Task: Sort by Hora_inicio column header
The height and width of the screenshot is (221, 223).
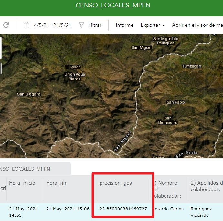Action: [x=22, y=183]
